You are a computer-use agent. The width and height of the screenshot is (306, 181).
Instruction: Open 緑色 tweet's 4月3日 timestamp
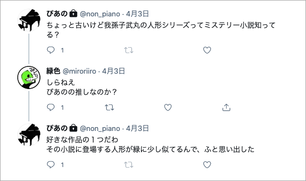[x=114, y=71]
